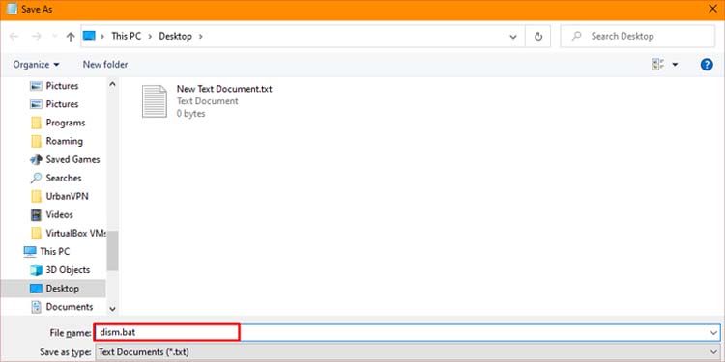
Task: Open the Save as type combo box
Action: pos(407,352)
